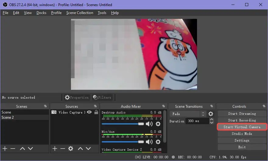
Task: Open the File menu
Action: pos(5,13)
